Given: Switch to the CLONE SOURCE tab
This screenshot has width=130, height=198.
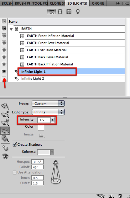Looking at the screenshot, I should [x=57, y=3].
